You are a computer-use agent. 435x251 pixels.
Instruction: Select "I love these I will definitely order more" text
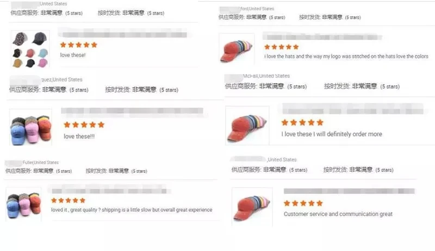[332, 134]
